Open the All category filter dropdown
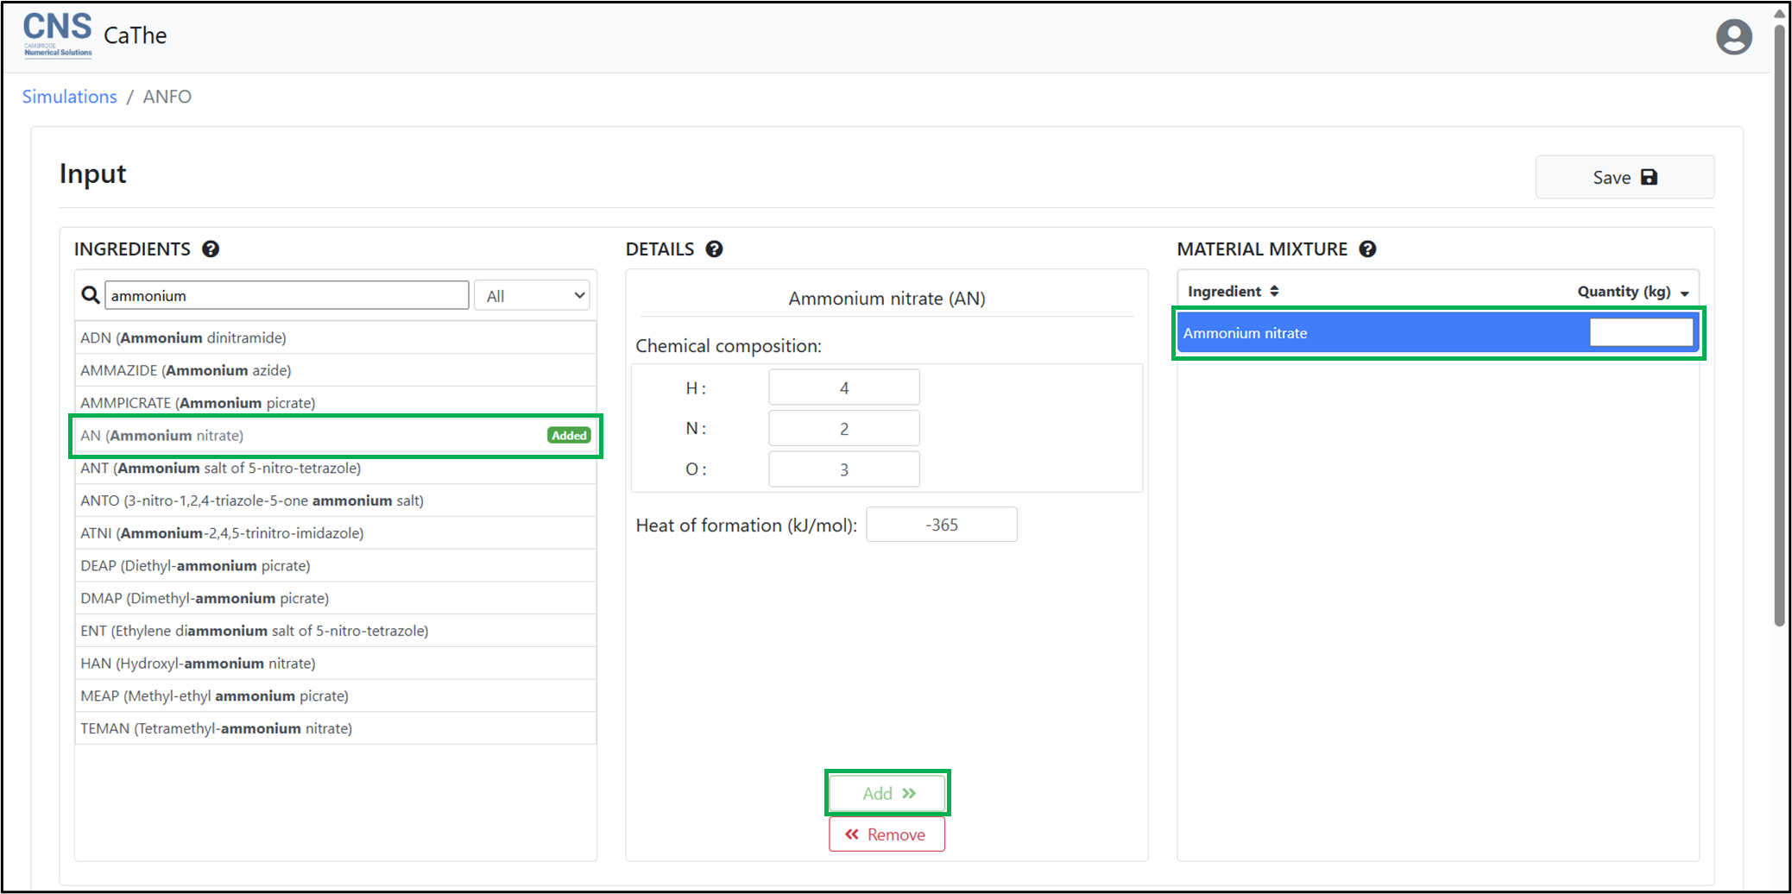The height and width of the screenshot is (894, 1792). pyautogui.click(x=533, y=296)
